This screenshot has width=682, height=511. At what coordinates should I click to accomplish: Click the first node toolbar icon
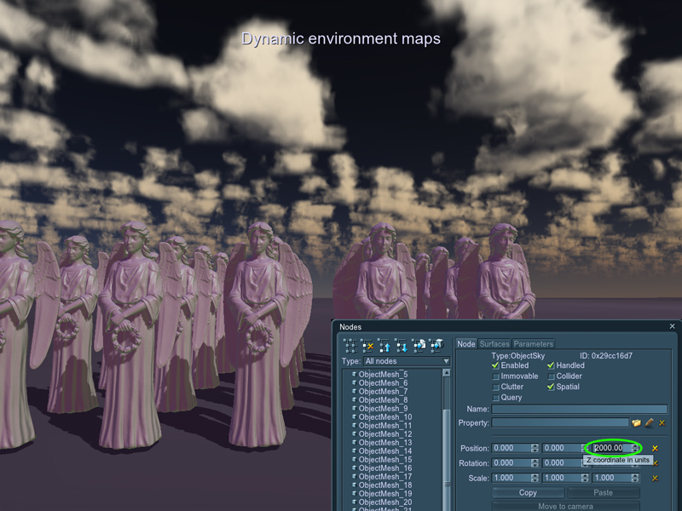pyautogui.click(x=350, y=346)
